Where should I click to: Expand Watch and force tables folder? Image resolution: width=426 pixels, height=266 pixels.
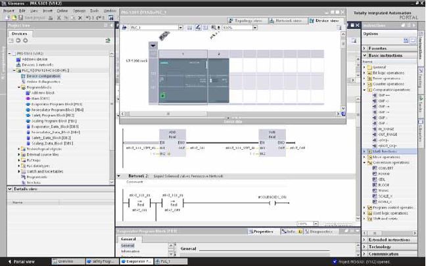click(19, 171)
